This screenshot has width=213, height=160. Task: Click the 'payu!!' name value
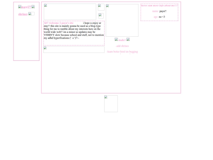tap(163, 11)
